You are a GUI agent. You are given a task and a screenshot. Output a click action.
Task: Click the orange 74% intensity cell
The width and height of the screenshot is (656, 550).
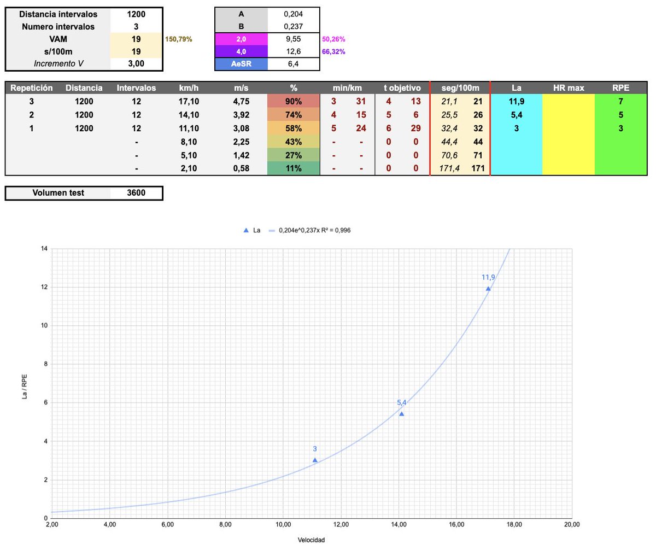click(x=294, y=115)
